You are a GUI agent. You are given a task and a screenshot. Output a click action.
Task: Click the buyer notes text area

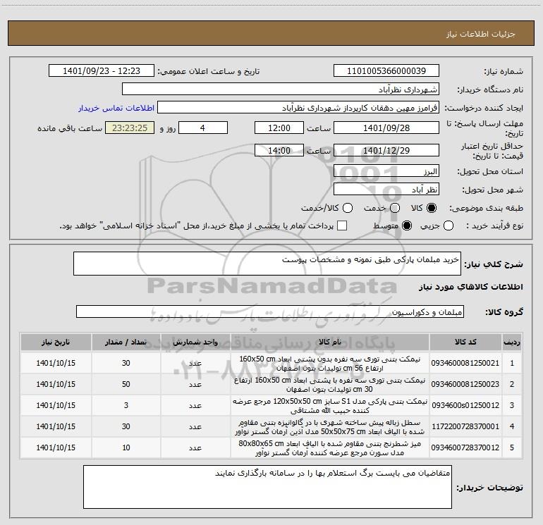(267, 487)
